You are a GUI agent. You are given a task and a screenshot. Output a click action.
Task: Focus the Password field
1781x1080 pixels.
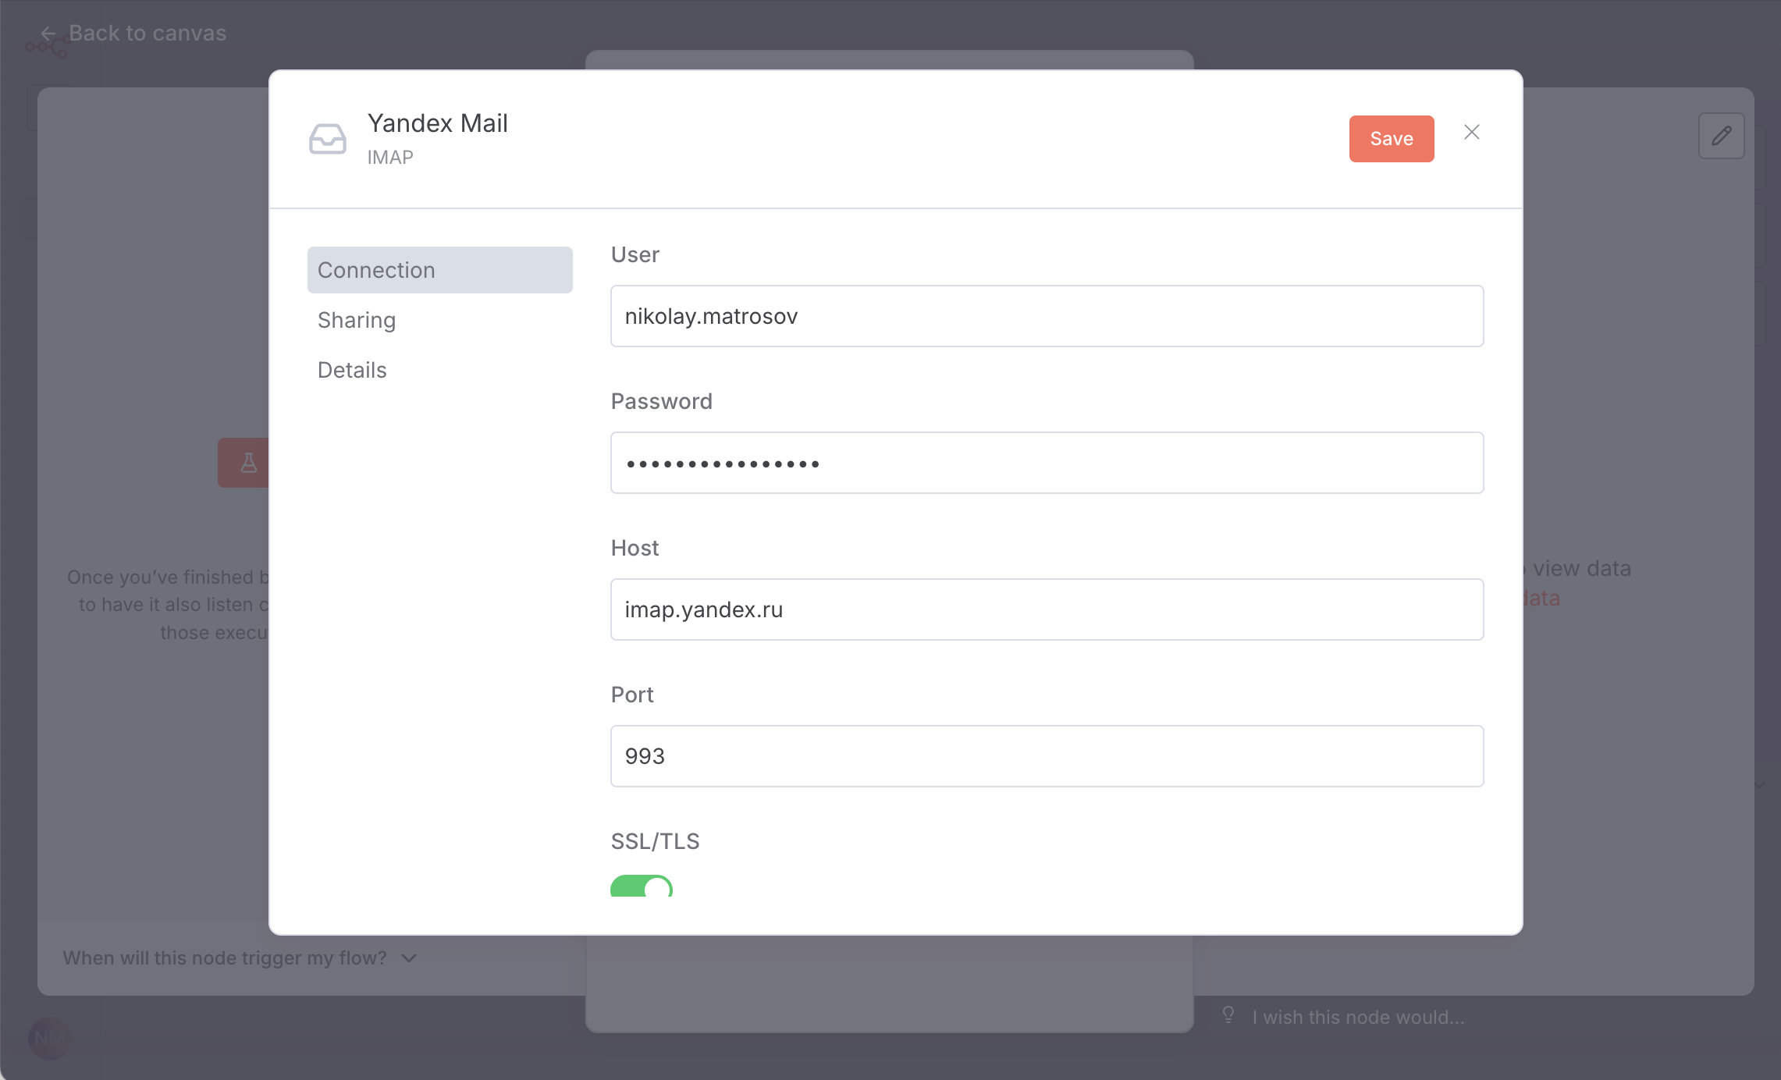[1046, 463]
